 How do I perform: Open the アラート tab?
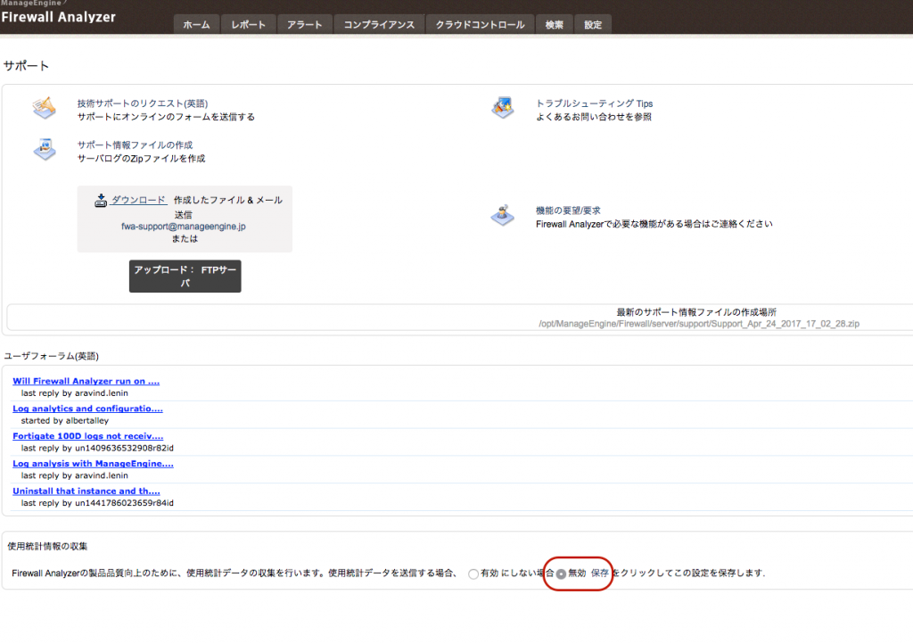click(x=305, y=24)
